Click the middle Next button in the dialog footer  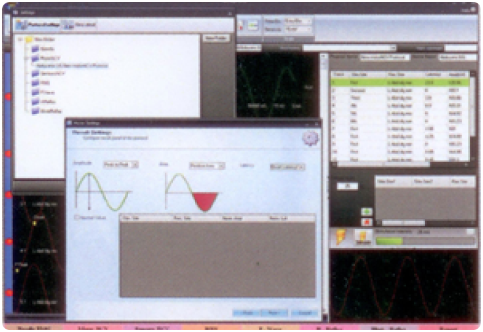tap(274, 312)
